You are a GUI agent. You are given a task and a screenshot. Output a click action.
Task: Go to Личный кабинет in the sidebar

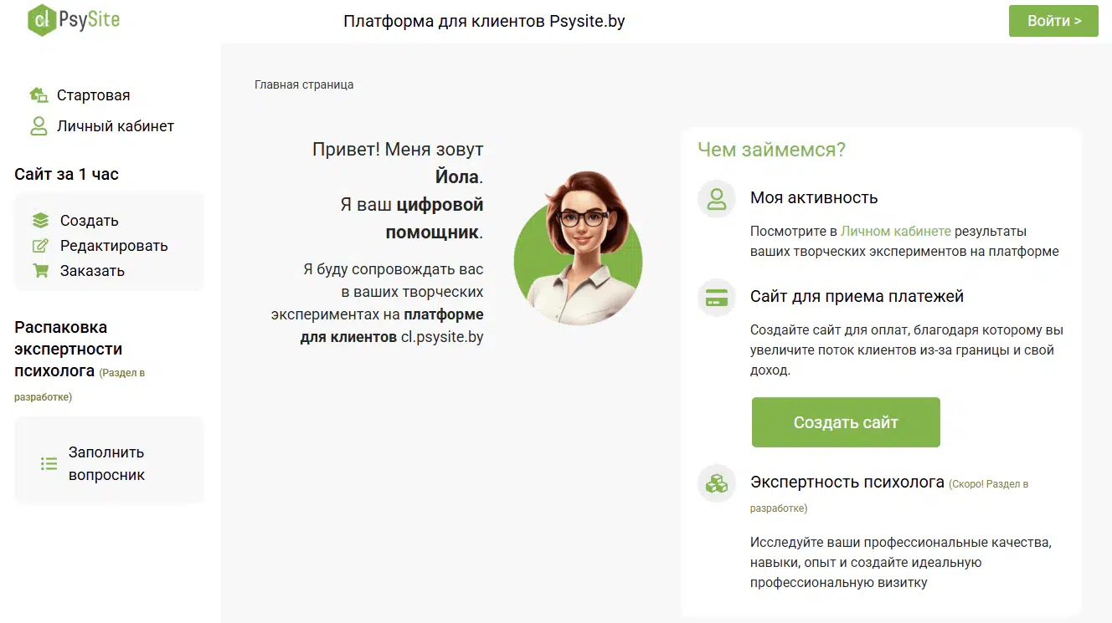[x=116, y=126]
